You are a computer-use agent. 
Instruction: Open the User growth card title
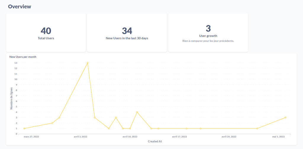(208, 36)
